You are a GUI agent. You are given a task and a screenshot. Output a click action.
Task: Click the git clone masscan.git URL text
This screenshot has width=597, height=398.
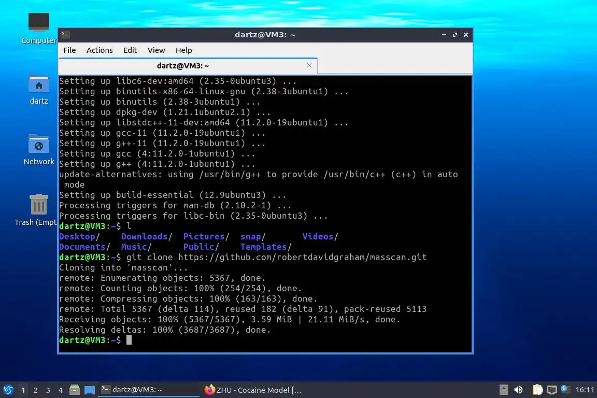302,258
